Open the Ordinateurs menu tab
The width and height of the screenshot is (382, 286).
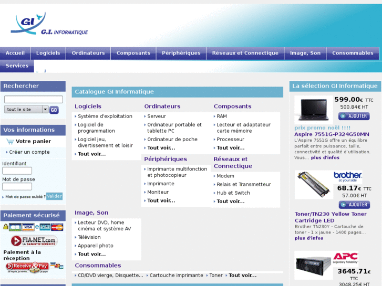[x=88, y=53]
